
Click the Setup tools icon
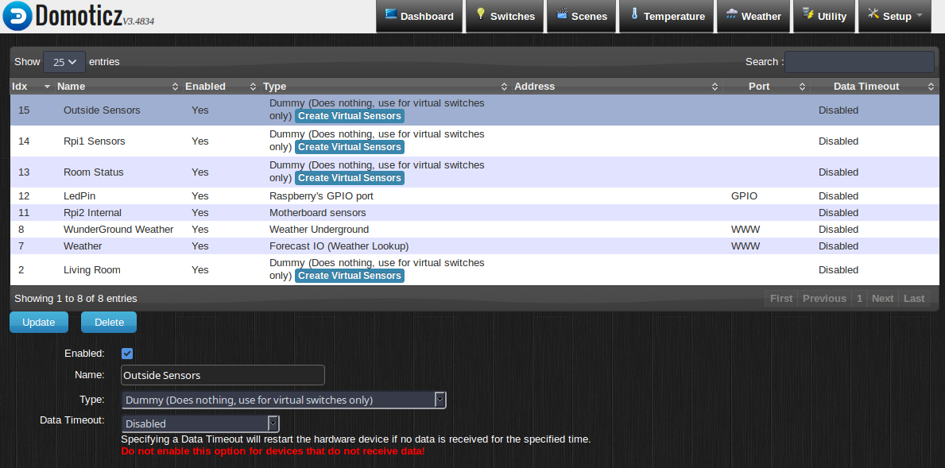(873, 14)
